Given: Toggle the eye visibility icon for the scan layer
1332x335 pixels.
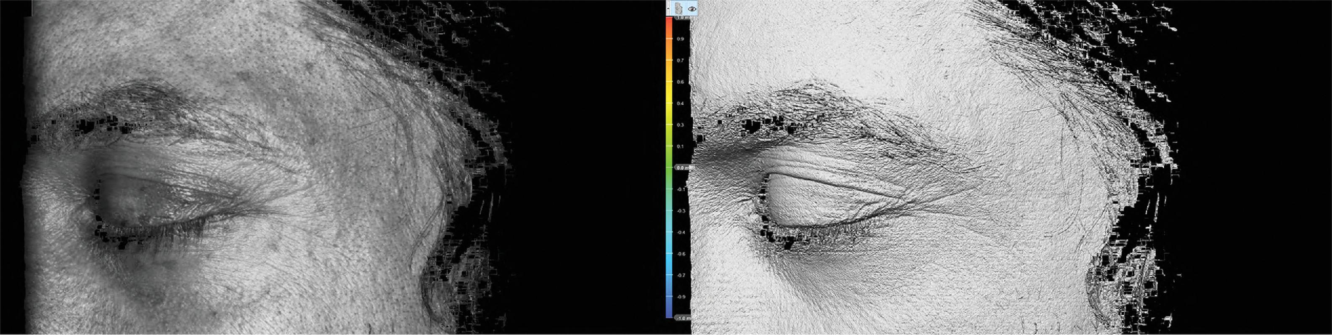Looking at the screenshot, I should pos(691,8).
